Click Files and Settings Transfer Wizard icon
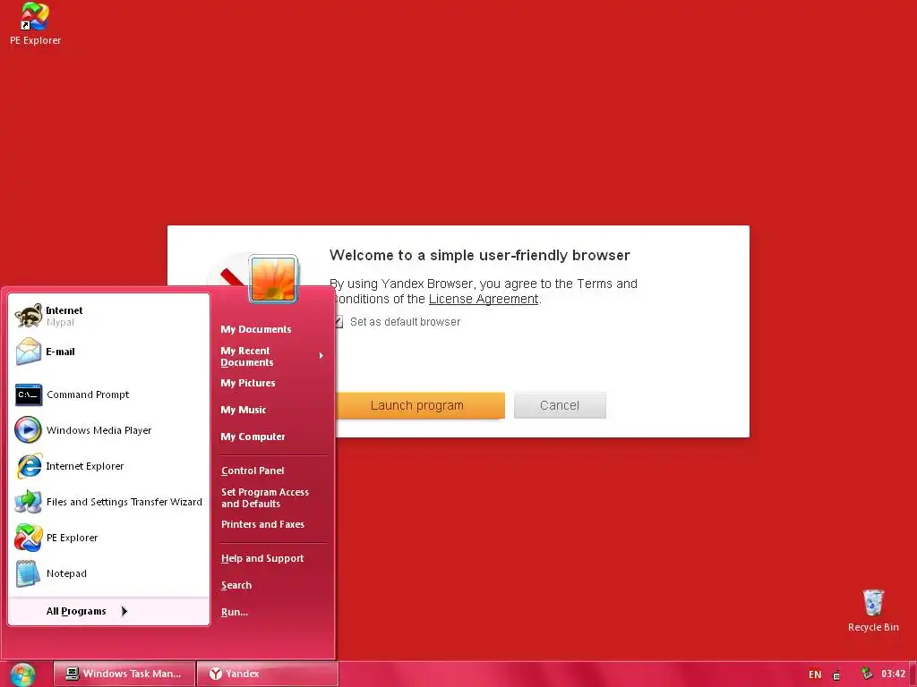917x687 pixels. (28, 502)
